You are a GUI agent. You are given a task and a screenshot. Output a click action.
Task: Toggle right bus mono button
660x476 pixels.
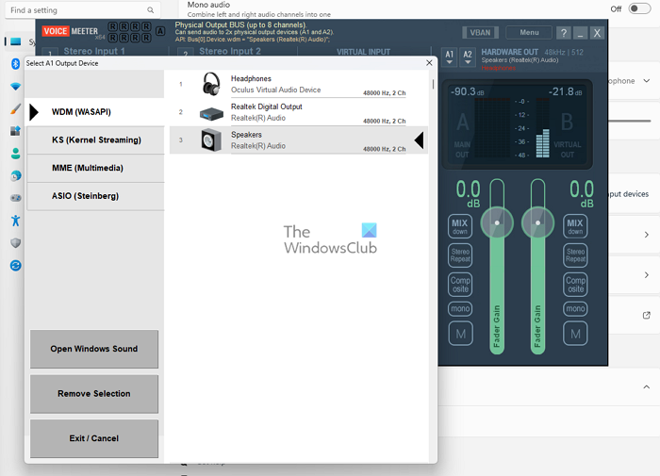click(x=575, y=308)
